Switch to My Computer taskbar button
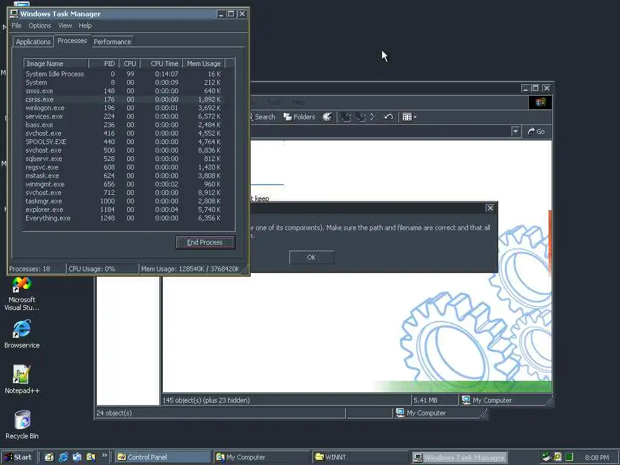 click(262, 457)
